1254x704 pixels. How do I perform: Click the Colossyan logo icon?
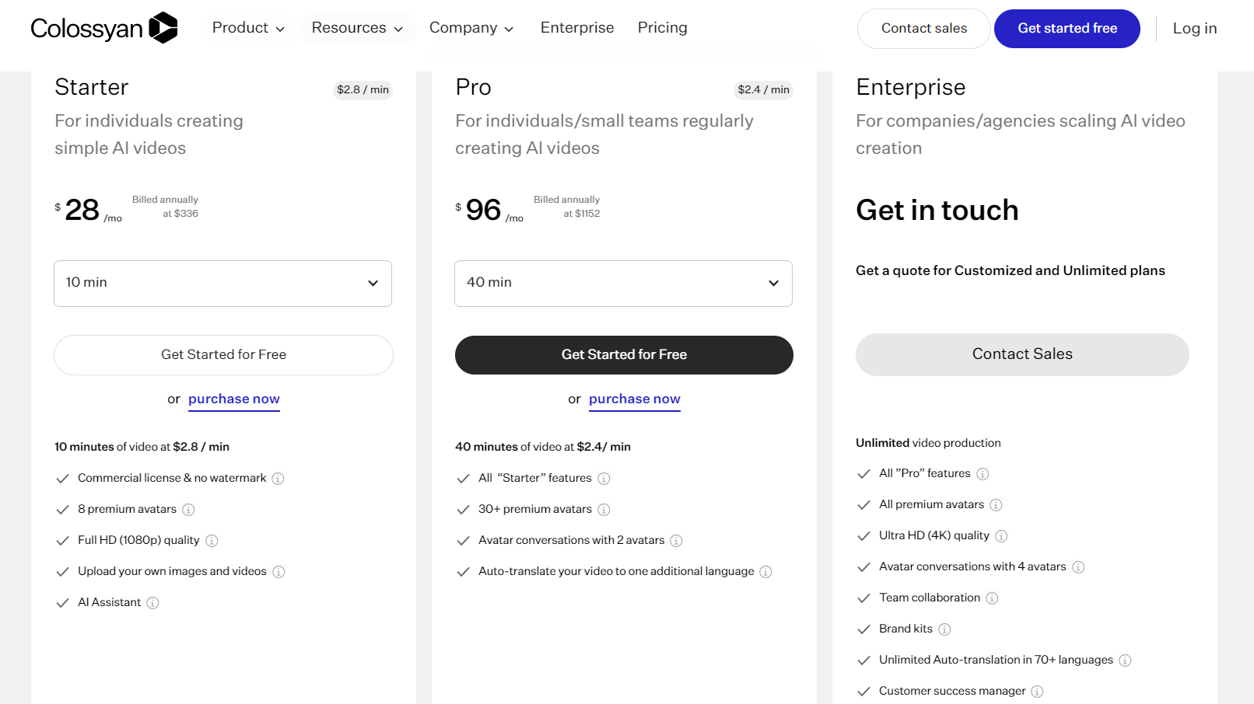[x=163, y=28]
